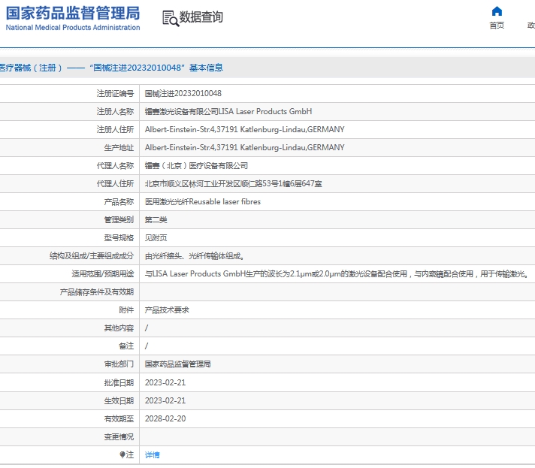This screenshot has width=535, height=468.
Task: Click the 审批部门 label
Action: tap(119, 364)
